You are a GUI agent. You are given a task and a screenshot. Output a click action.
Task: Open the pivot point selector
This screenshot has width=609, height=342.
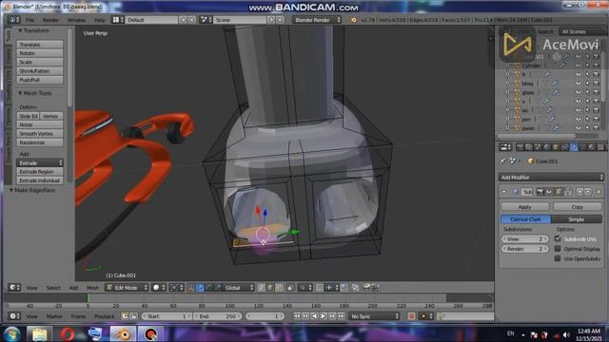point(176,287)
